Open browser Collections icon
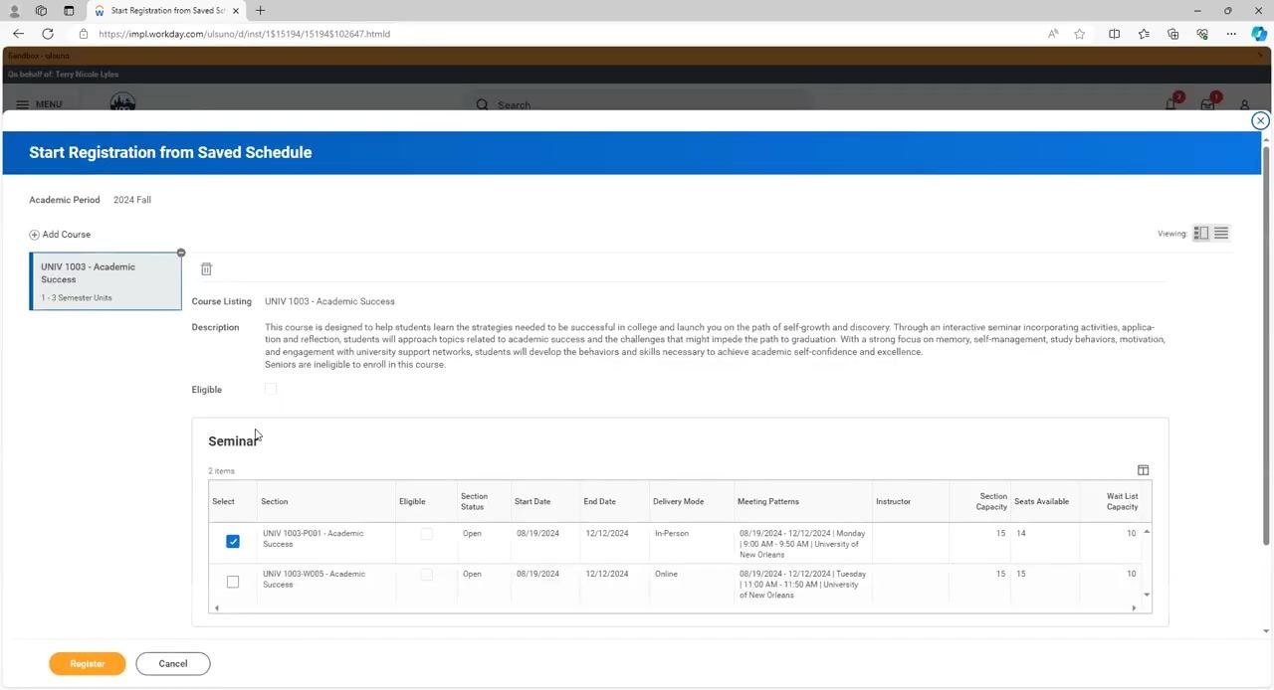The image size is (1274, 690). [x=1172, y=34]
